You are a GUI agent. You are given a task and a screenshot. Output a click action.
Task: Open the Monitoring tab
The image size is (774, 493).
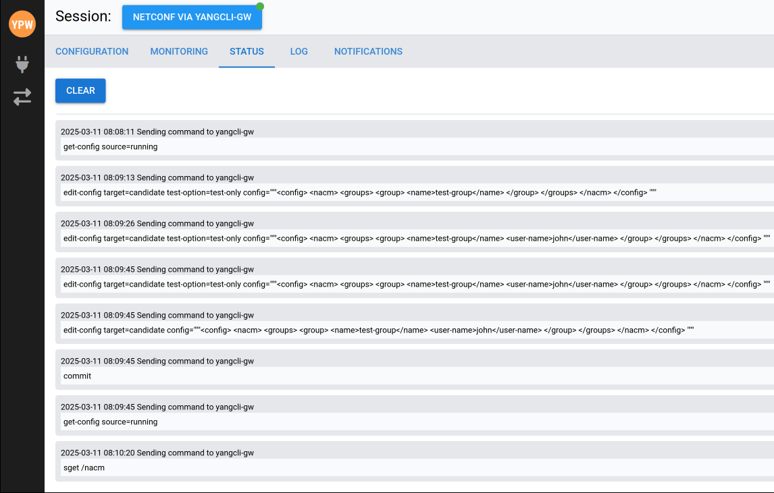click(179, 51)
